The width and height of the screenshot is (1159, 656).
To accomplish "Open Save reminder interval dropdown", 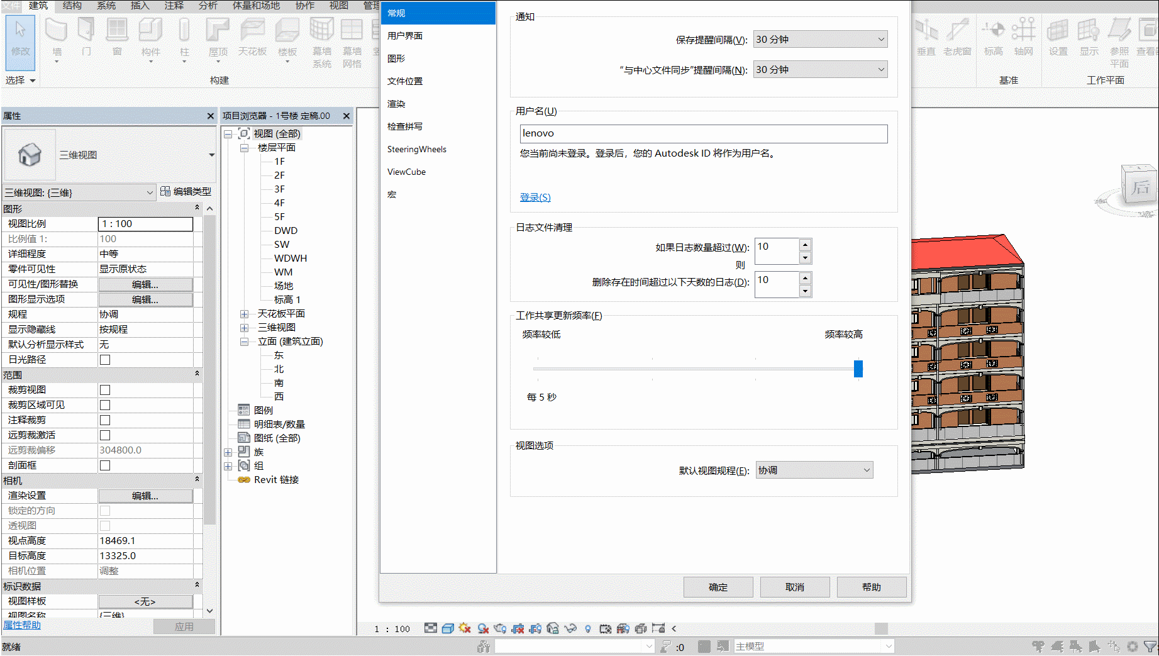I will coord(820,39).
